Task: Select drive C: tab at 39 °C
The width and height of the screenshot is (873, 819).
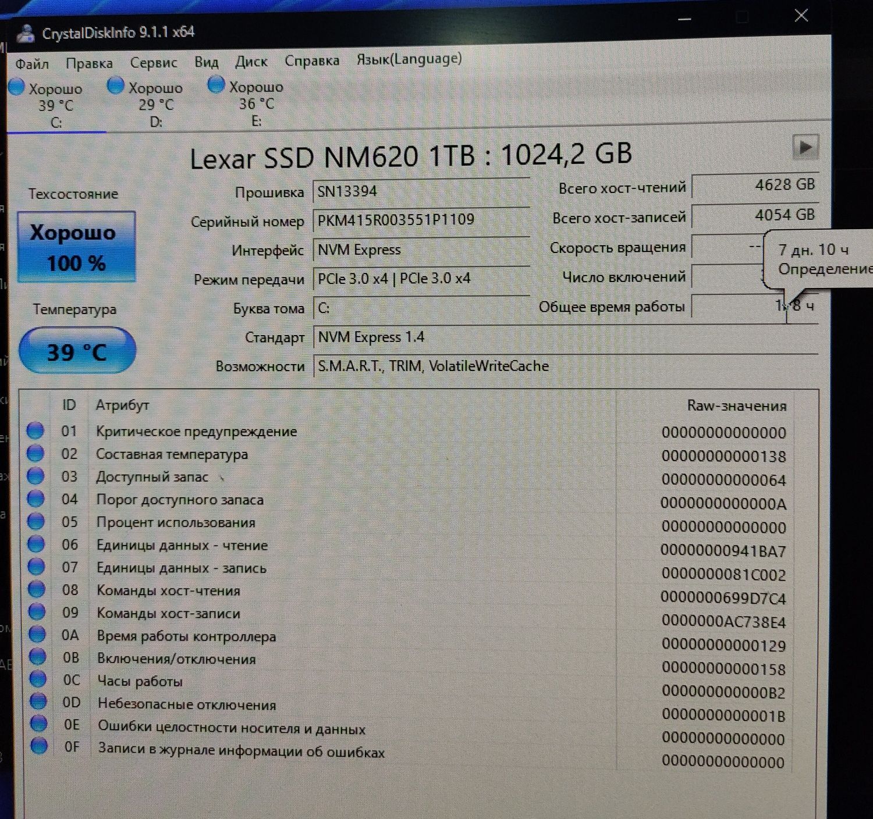Action: 56,105
